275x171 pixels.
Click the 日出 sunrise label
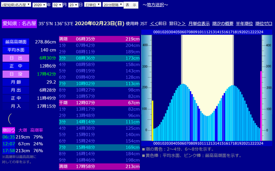(16, 58)
